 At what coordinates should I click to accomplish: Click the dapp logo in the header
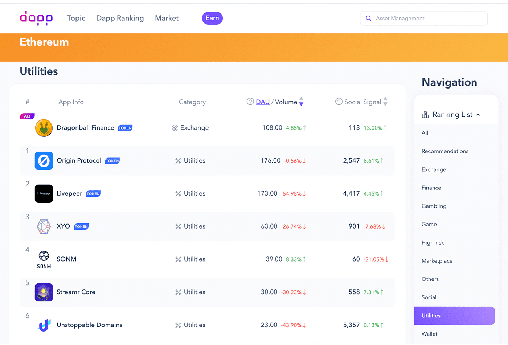36,18
